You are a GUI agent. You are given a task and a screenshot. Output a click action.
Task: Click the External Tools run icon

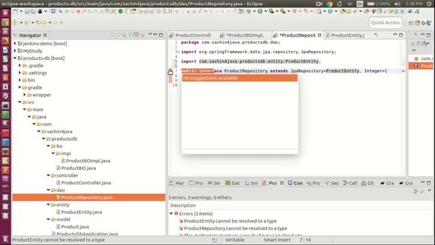coord(283,12)
